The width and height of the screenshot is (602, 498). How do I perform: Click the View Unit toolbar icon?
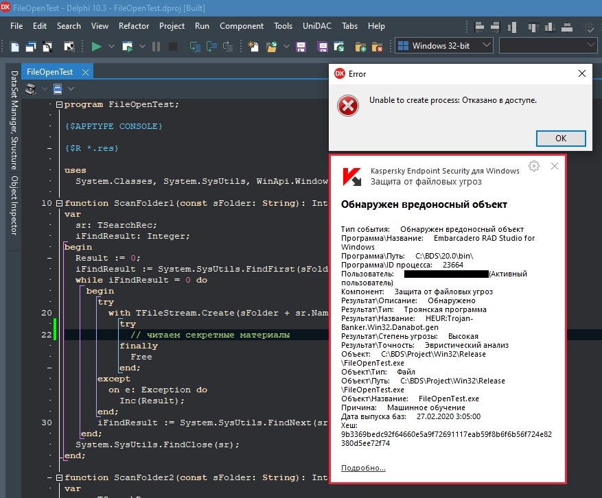[x=14, y=47]
